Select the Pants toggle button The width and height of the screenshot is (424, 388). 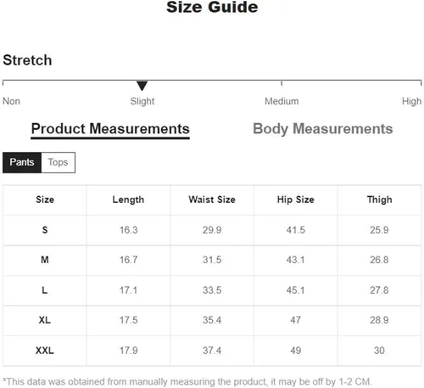(22, 162)
